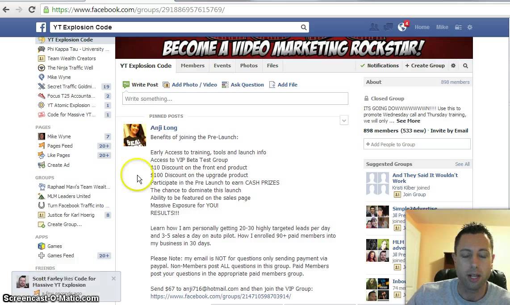The height and width of the screenshot is (305, 510).
Task: Open Anji Long's profile name link
Action: [x=163, y=128]
